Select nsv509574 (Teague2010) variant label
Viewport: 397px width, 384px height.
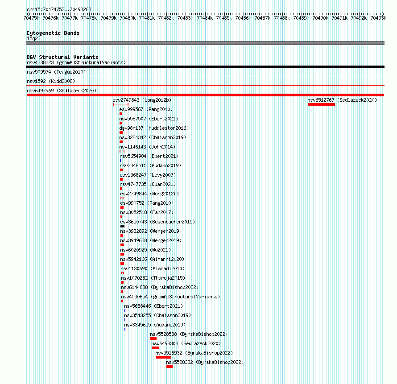56,72
